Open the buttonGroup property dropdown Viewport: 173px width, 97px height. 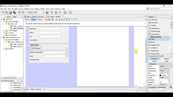pyautogui.click(x=164, y=71)
